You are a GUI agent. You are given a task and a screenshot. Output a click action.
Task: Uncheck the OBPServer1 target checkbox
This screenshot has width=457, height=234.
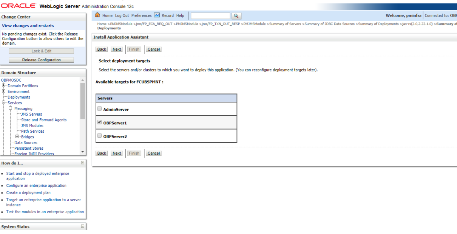(100, 122)
